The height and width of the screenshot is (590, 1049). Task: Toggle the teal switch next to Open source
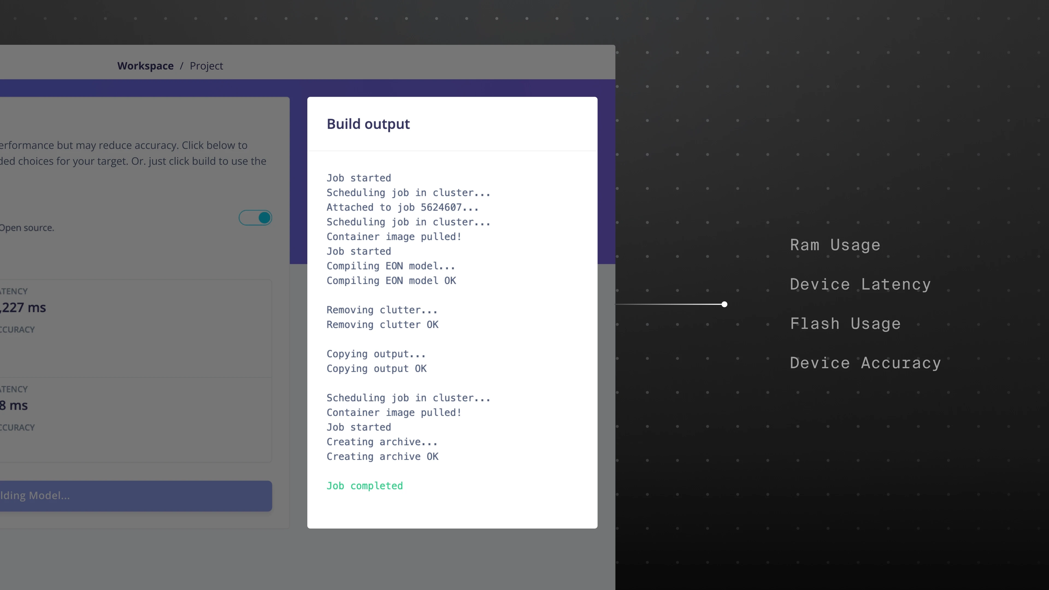click(255, 218)
